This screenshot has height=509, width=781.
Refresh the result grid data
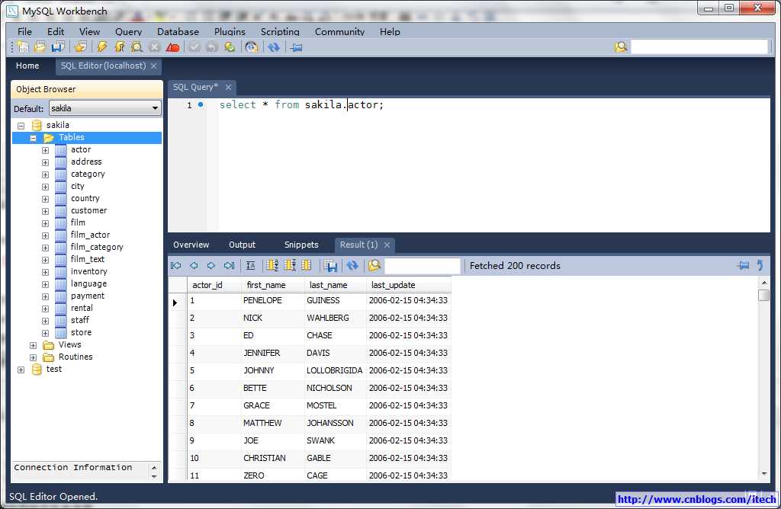(352, 266)
